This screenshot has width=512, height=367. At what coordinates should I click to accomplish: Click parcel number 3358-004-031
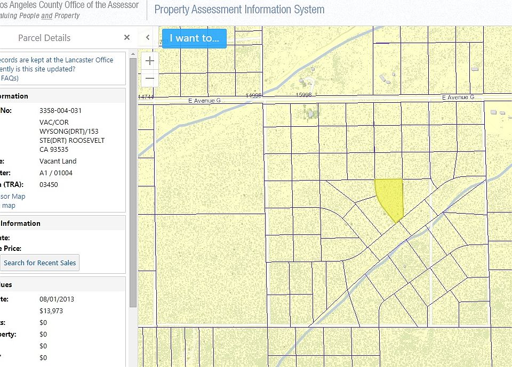click(x=60, y=111)
